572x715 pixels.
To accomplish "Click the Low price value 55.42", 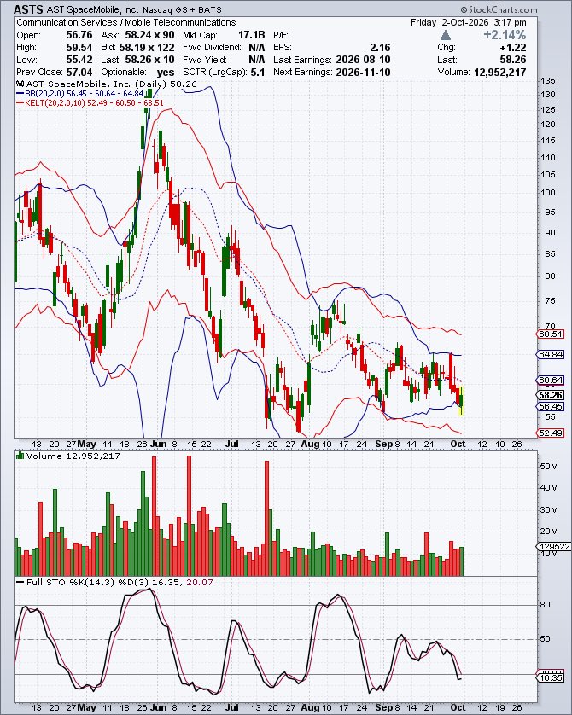I will point(79,60).
